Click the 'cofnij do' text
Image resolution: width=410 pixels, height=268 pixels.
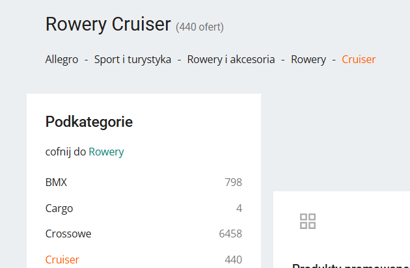point(66,152)
